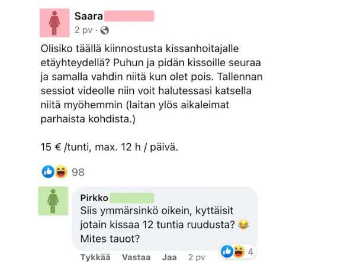Click the public globe privacy icon
Image resolution: width=344 pixels, height=262 pixels.
[x=104, y=30]
